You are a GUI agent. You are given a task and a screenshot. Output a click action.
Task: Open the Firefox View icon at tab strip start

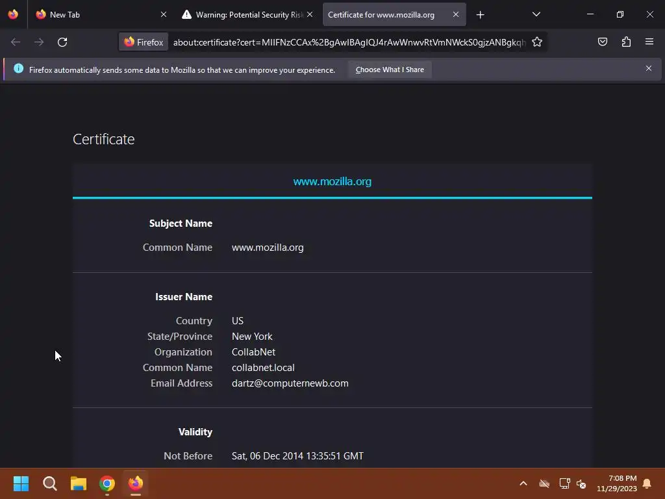tap(13, 14)
